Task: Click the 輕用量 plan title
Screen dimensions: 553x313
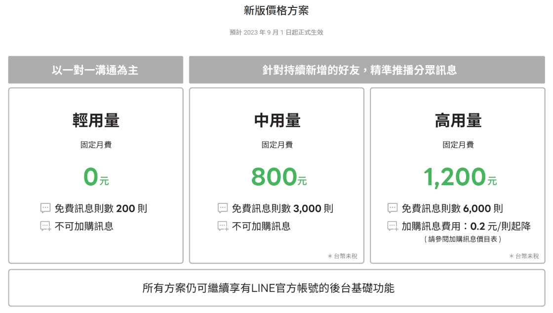Action: (x=96, y=120)
